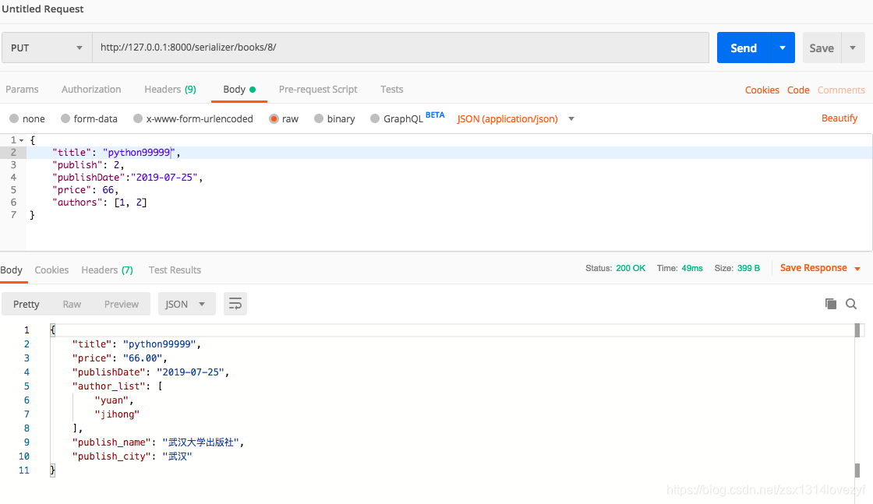
Task: Click "price": "66.00" in response
Action: [x=120, y=358]
